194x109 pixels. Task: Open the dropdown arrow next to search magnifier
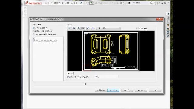click(x=154, y=3)
